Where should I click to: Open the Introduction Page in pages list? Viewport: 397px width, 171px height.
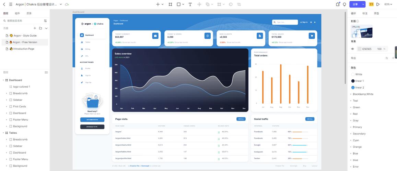click(x=24, y=49)
